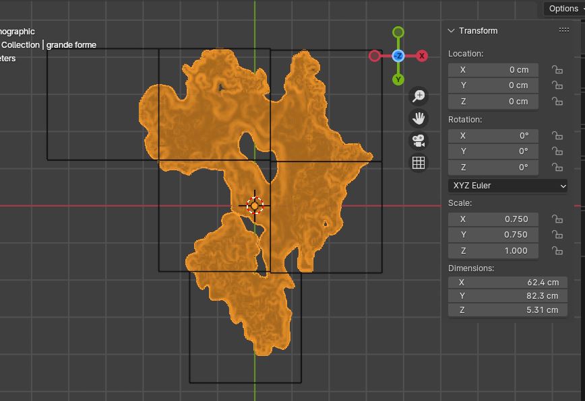The image size is (585, 401).
Task: Toggle lock for Rotation Y
Action: pyautogui.click(x=557, y=151)
